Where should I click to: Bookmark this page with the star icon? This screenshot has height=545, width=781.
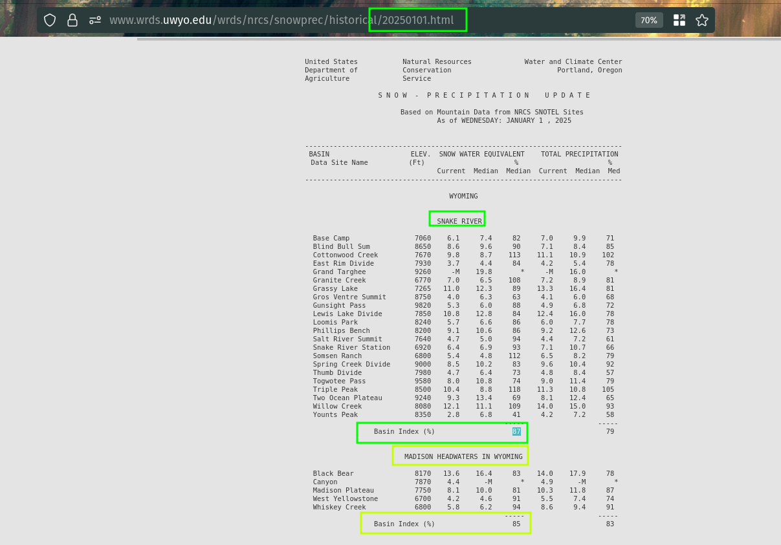coord(701,20)
